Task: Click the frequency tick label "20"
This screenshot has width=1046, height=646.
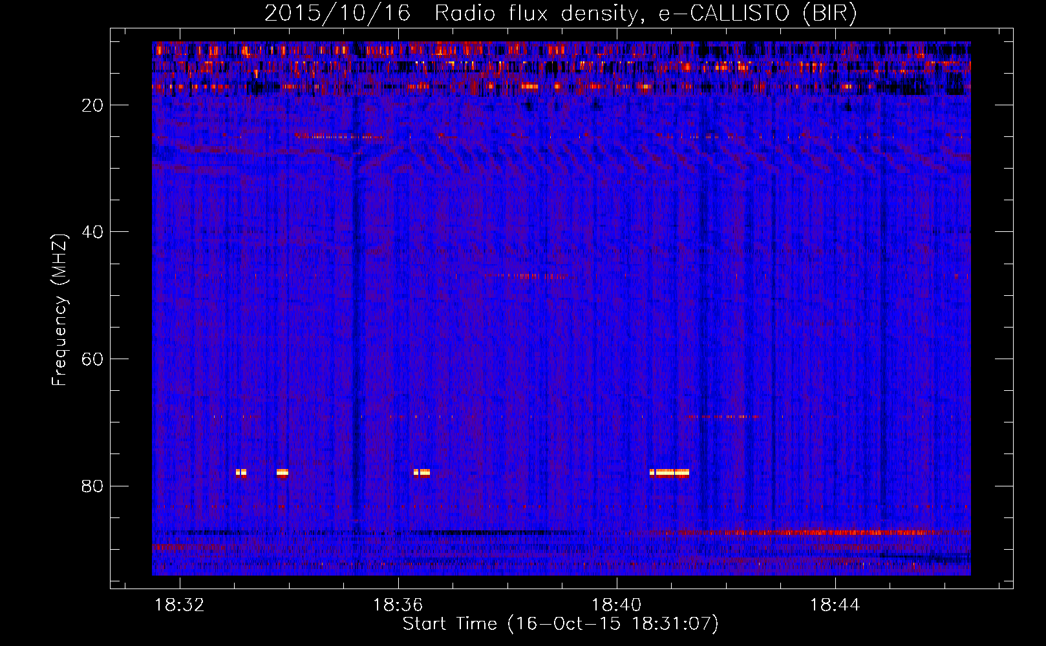Action: pyautogui.click(x=92, y=105)
